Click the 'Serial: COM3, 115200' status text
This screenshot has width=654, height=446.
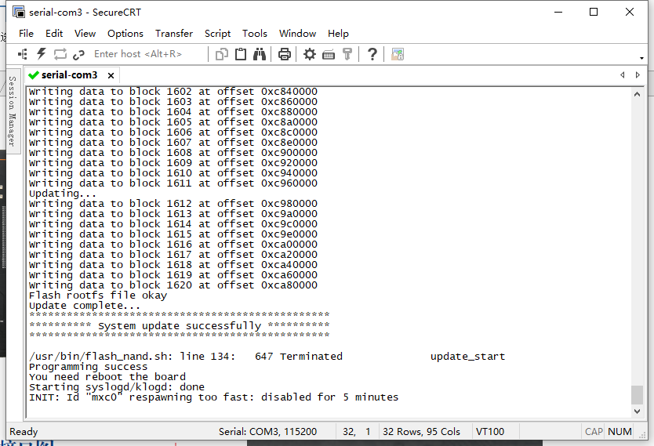pyautogui.click(x=267, y=431)
